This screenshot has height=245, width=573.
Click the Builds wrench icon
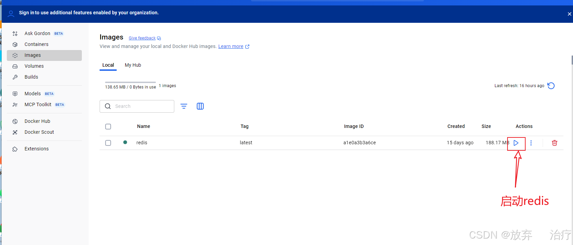[x=15, y=77]
